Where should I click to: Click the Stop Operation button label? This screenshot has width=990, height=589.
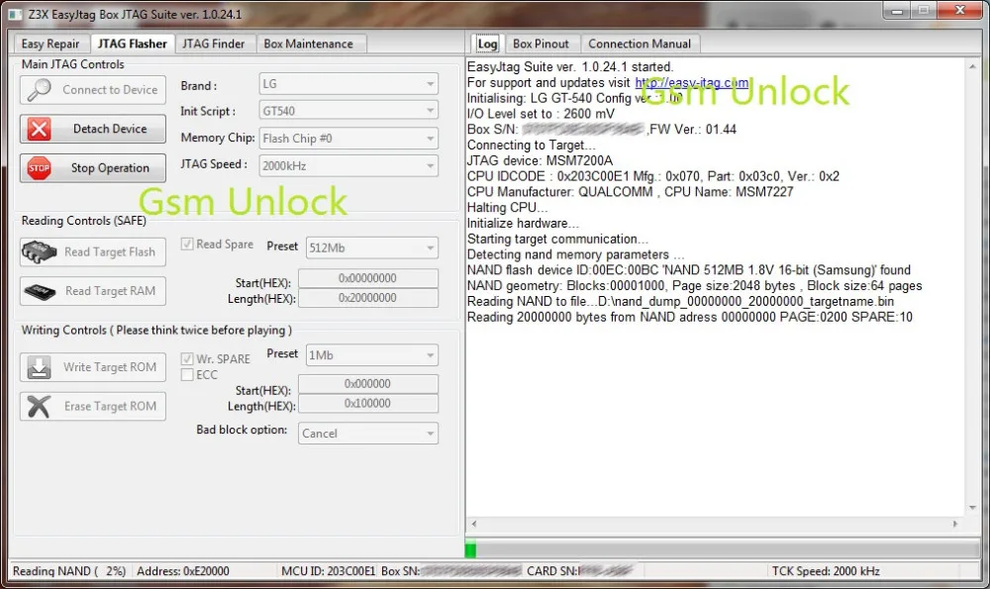point(110,168)
